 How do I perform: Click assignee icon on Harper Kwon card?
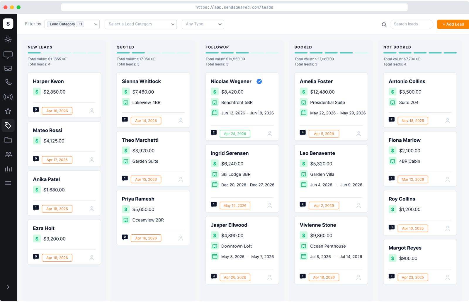tap(92, 111)
